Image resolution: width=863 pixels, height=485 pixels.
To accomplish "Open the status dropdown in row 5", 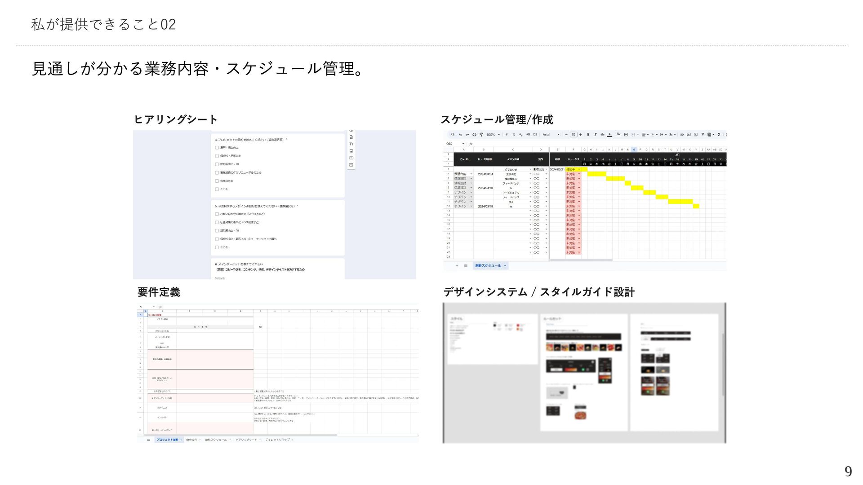I will [579, 174].
